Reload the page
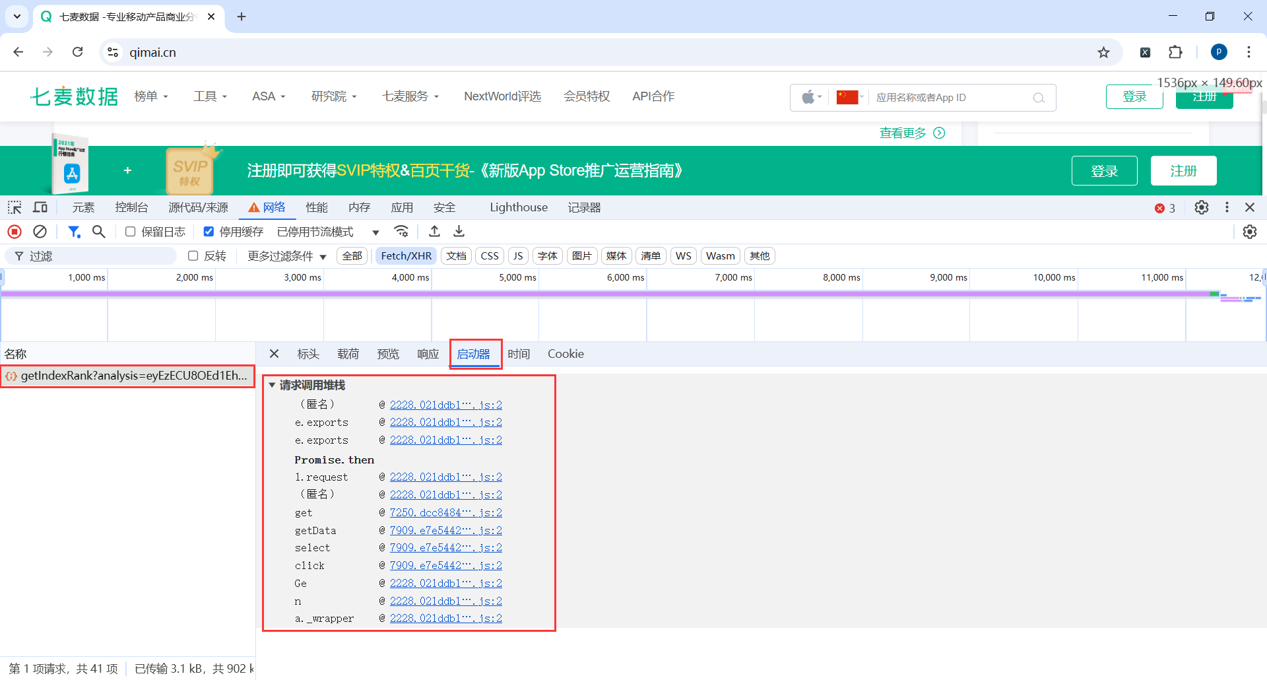The image size is (1267, 680). coord(78,52)
